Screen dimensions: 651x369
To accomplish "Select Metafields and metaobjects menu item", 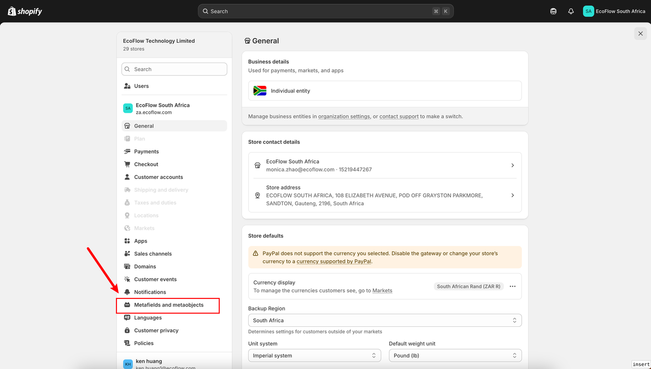I will (x=168, y=305).
